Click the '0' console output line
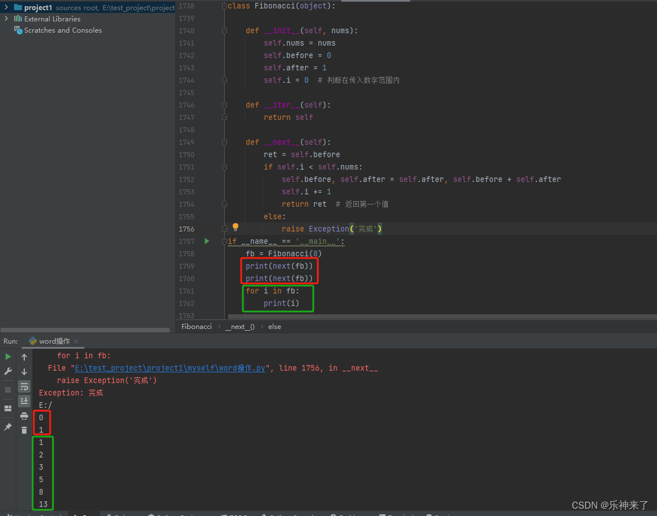This screenshot has width=657, height=516. (41, 417)
